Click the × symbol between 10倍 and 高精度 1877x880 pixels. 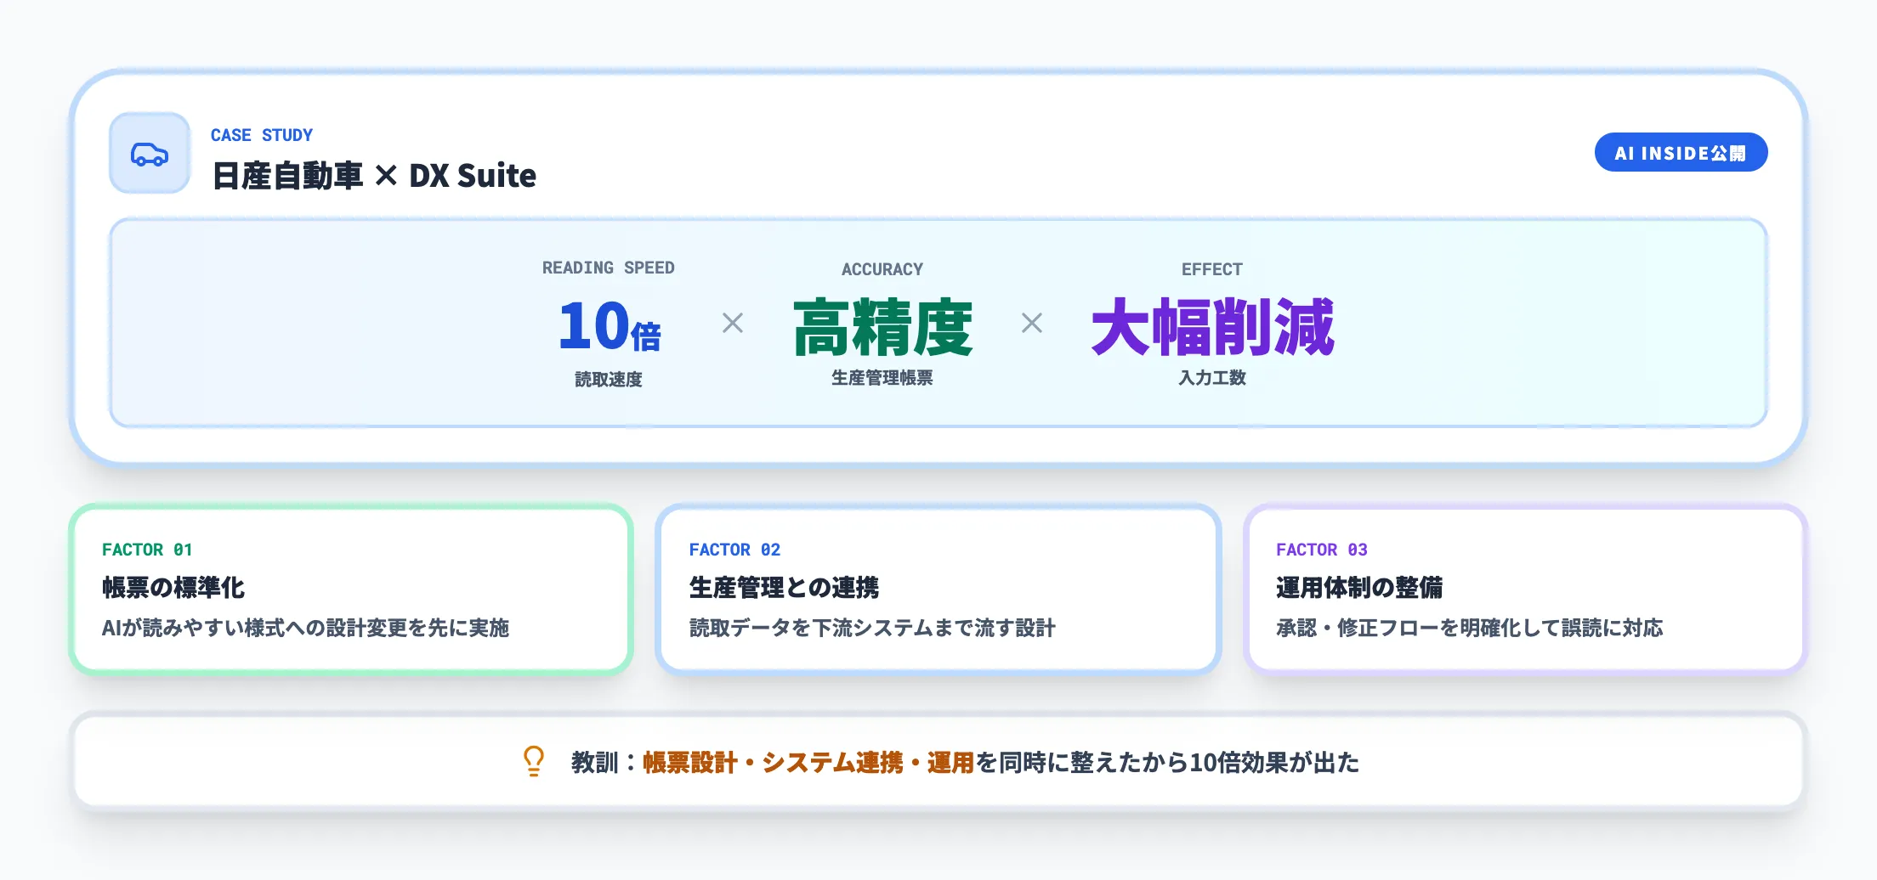pyautogui.click(x=733, y=324)
